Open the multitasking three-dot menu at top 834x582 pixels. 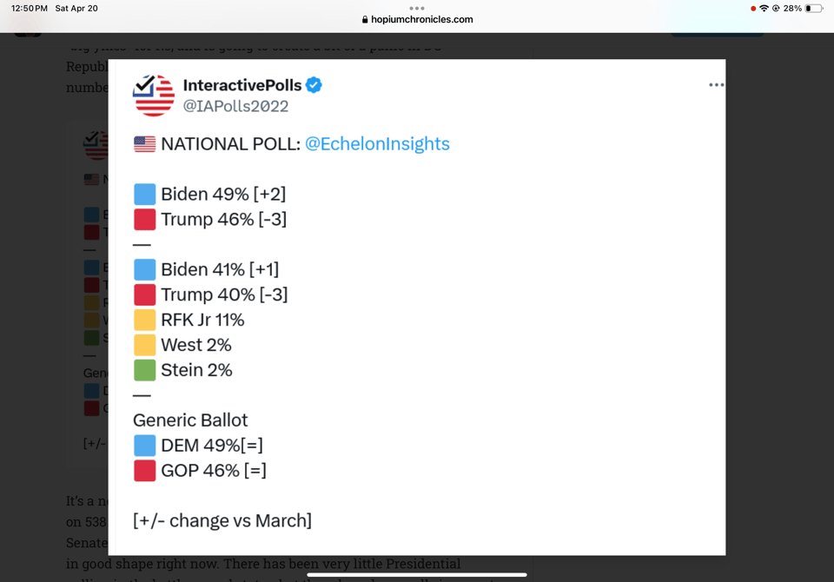417,8
